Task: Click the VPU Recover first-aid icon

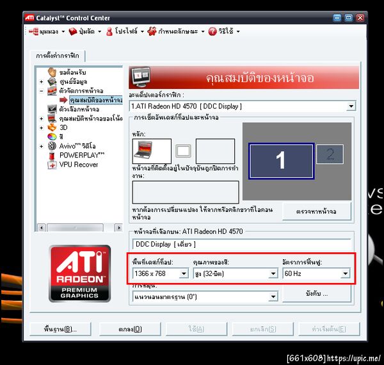Action: pos(52,165)
